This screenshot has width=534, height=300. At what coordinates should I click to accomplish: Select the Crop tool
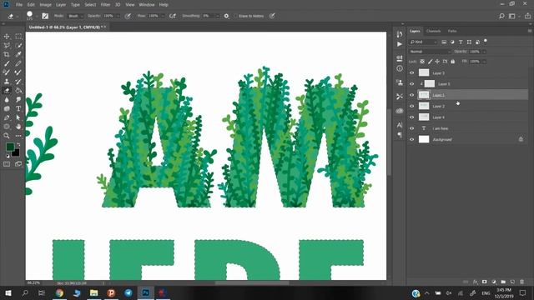tap(7, 54)
